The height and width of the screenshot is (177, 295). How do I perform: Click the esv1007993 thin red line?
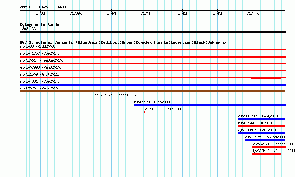tap(152, 71)
